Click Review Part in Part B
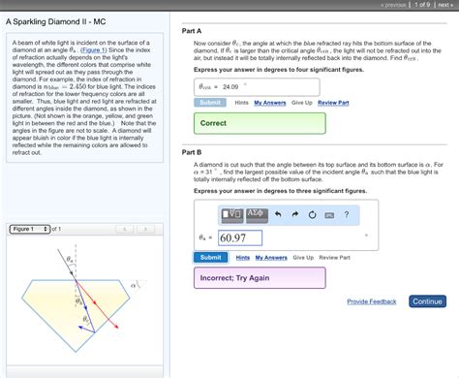459x378 pixels. pyautogui.click(x=334, y=258)
